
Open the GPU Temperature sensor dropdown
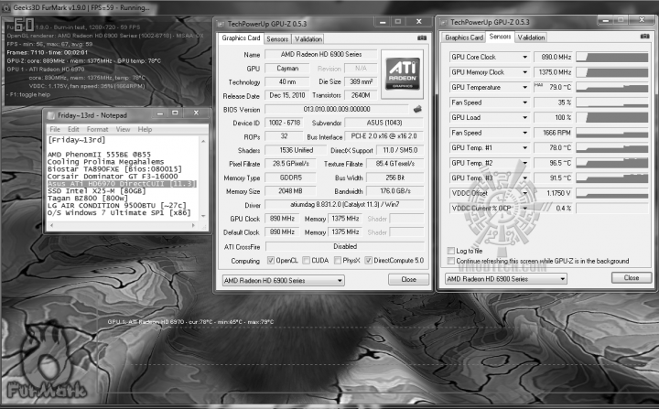[x=525, y=88]
